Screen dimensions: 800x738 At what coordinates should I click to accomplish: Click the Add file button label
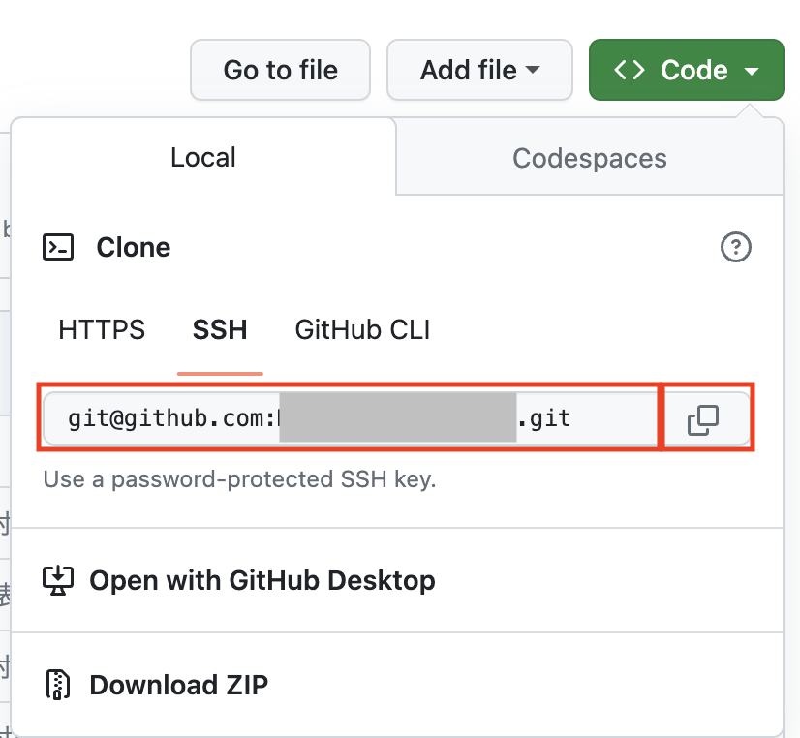pyautogui.click(x=469, y=70)
